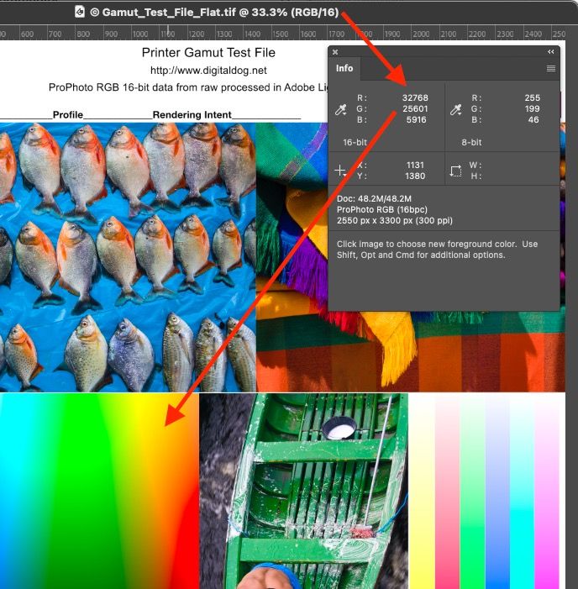The width and height of the screenshot is (578, 589).
Task: Click the '8-bit' mode label
Action: (471, 142)
